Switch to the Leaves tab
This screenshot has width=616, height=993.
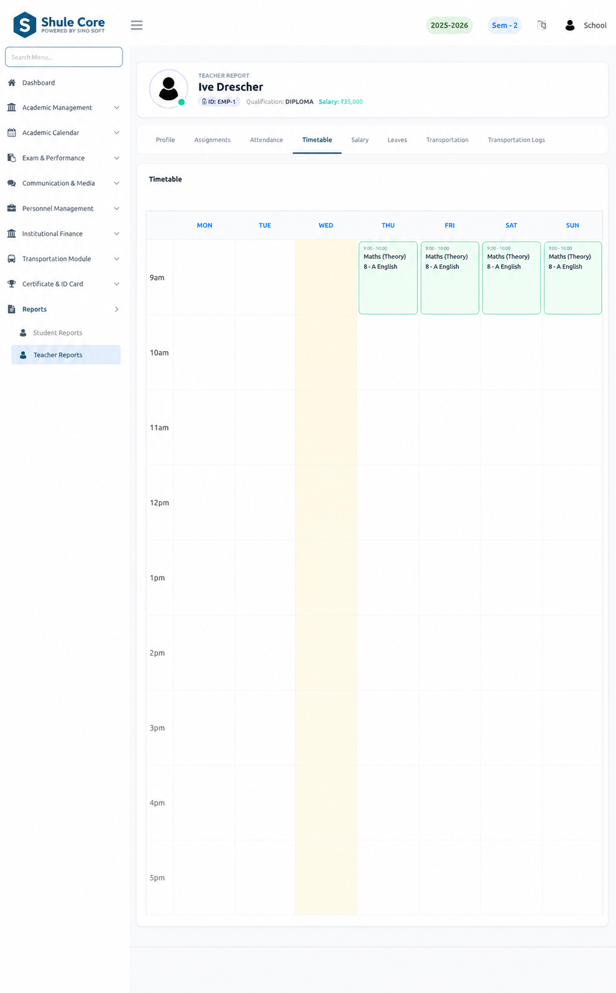pyautogui.click(x=397, y=140)
